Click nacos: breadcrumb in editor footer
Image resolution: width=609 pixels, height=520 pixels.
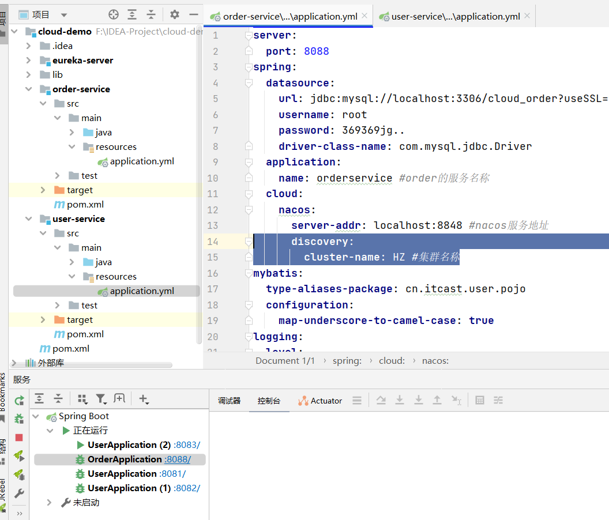point(435,361)
